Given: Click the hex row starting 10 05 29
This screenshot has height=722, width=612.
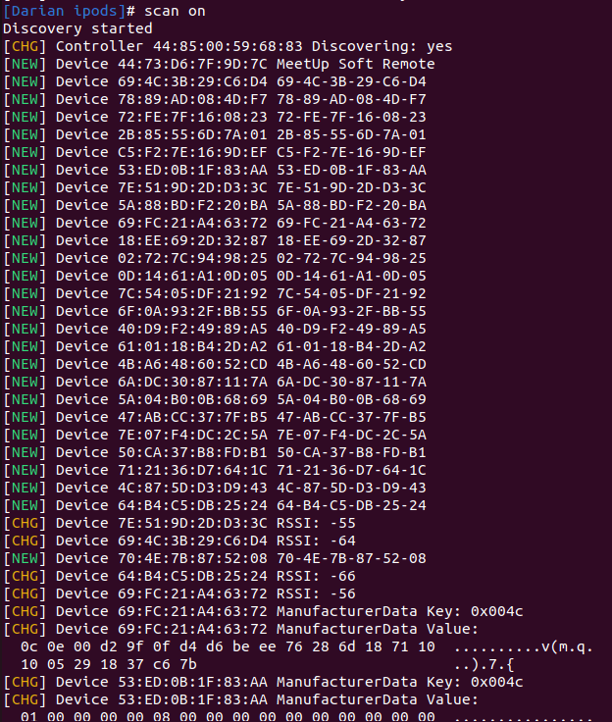Looking at the screenshot, I should coord(109,664).
